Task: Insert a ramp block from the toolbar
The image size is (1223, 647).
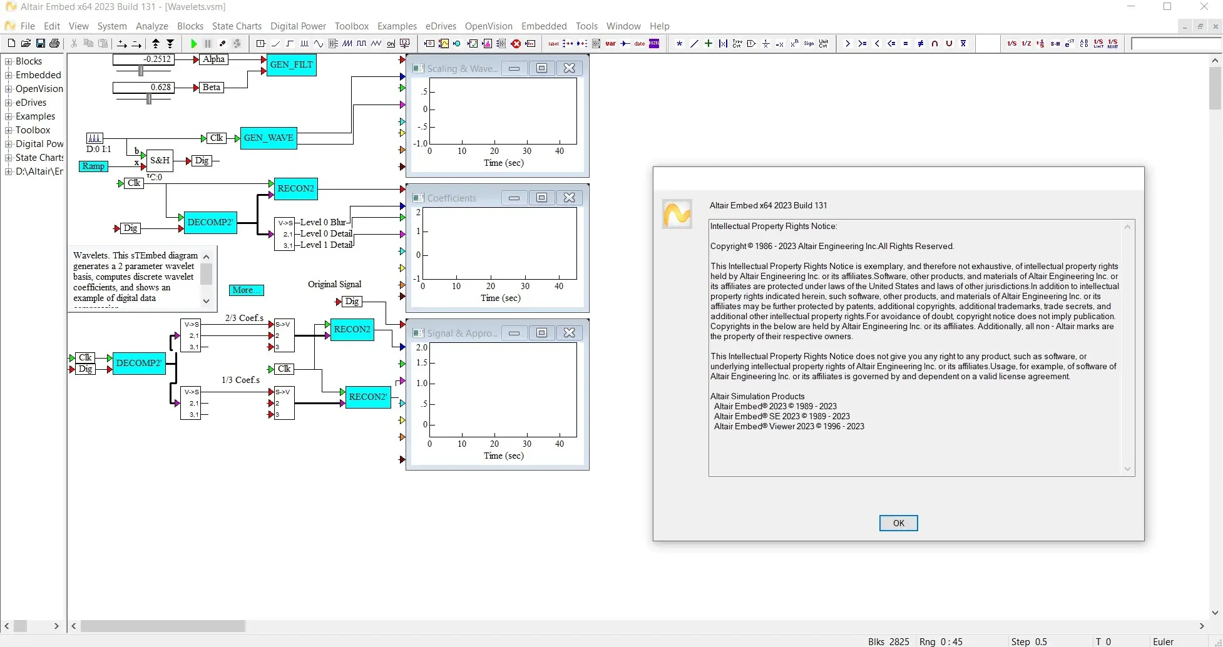Action: point(275,43)
